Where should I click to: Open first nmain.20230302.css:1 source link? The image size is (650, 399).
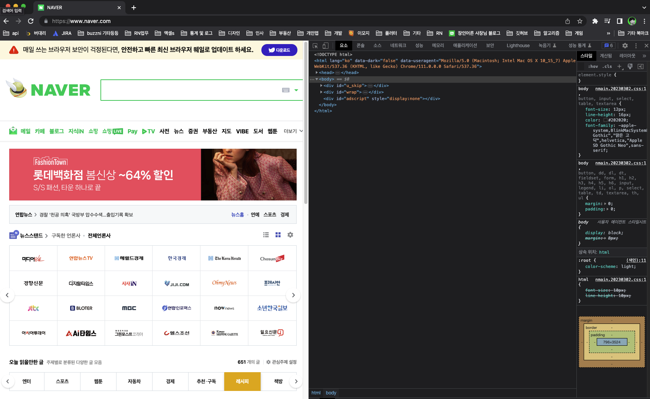(x=620, y=89)
